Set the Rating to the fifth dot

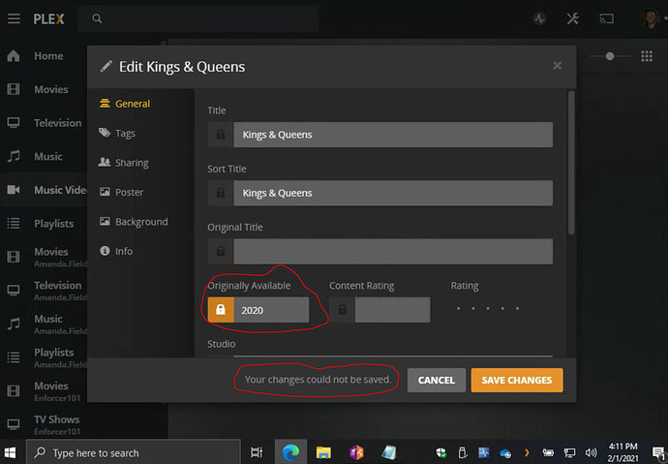517,308
